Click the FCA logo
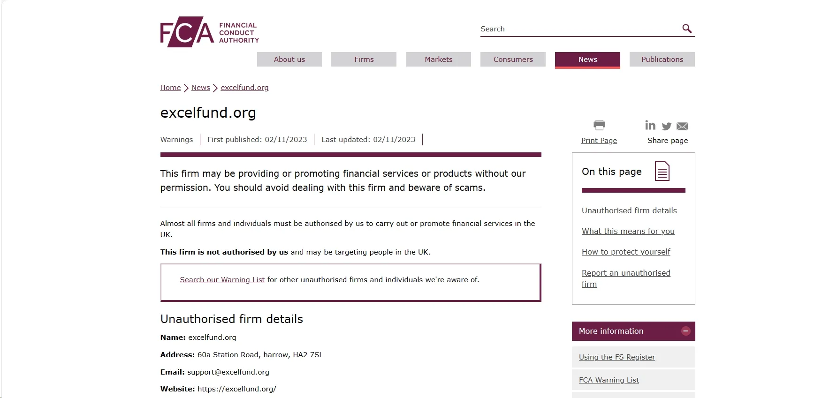This screenshot has height=398, width=837. pyautogui.click(x=209, y=32)
